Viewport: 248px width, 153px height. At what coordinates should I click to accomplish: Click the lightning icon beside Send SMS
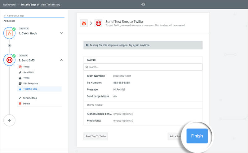pos(20,72)
